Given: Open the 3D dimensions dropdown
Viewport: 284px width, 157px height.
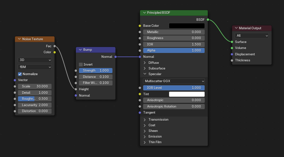Looking at the screenshot, I should (x=35, y=60).
